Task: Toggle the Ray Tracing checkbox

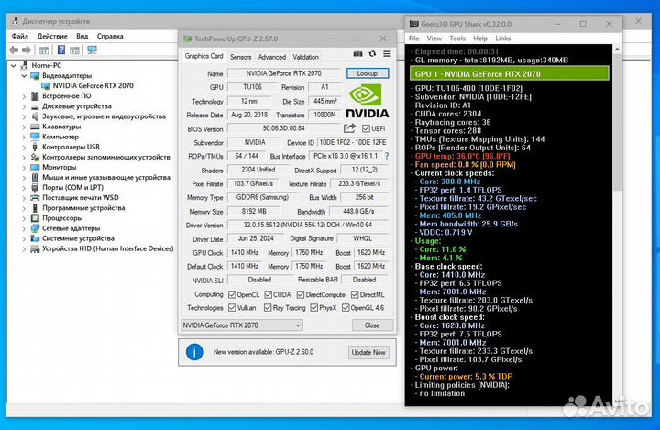Action: click(267, 308)
